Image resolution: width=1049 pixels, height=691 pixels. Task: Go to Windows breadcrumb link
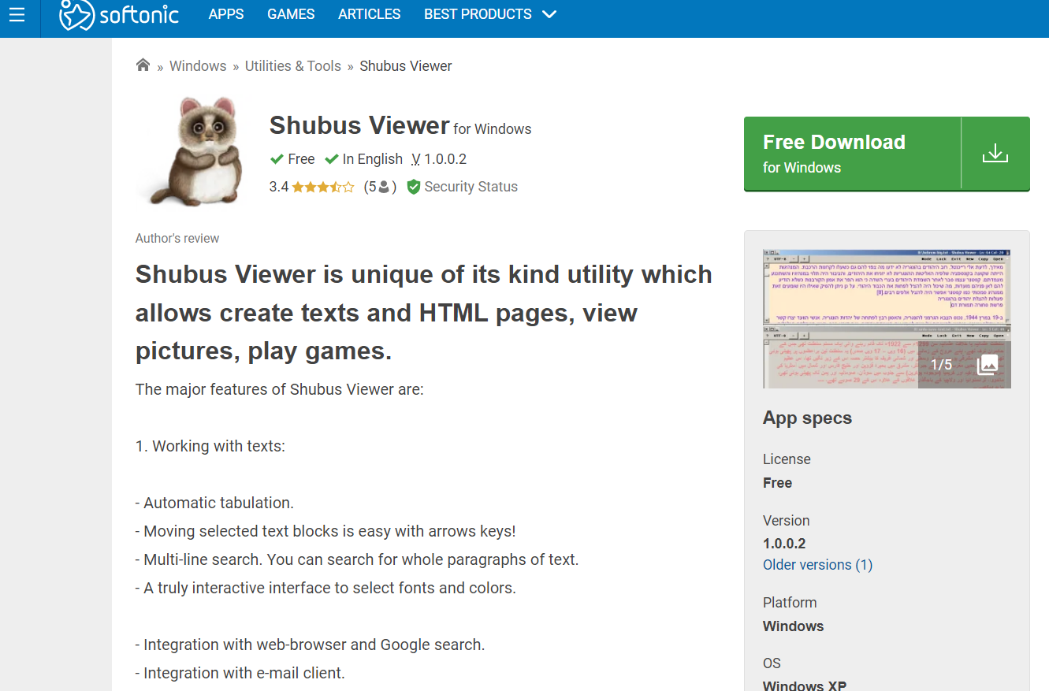point(198,66)
